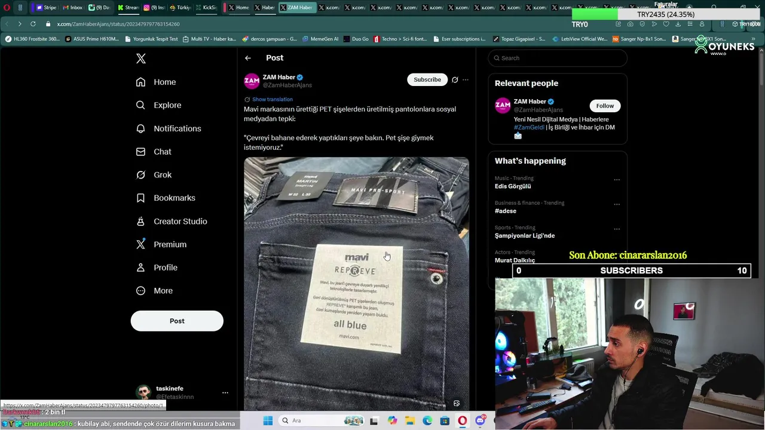Open ASUS Prime H610M bookmark
This screenshot has height=430, width=765.
tap(92, 39)
